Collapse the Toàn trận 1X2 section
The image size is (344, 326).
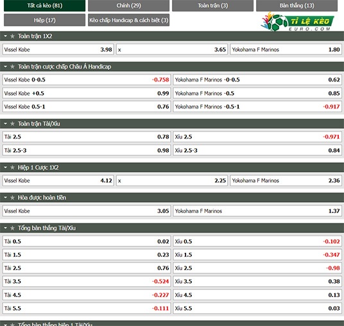(x=5, y=36)
